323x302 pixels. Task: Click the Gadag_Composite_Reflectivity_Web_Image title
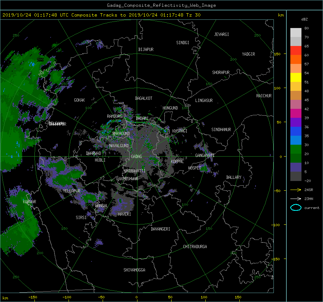click(x=161, y=5)
